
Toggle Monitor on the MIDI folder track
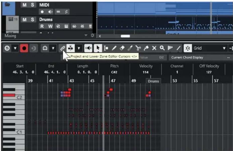tap(50, 12)
